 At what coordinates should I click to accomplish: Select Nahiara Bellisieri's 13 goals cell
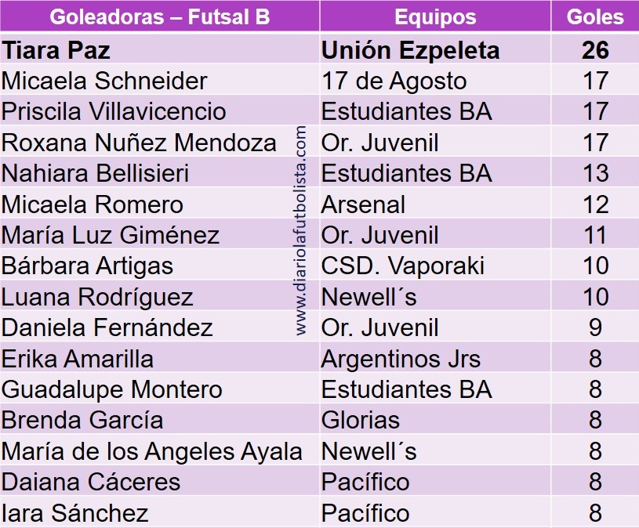595,173
